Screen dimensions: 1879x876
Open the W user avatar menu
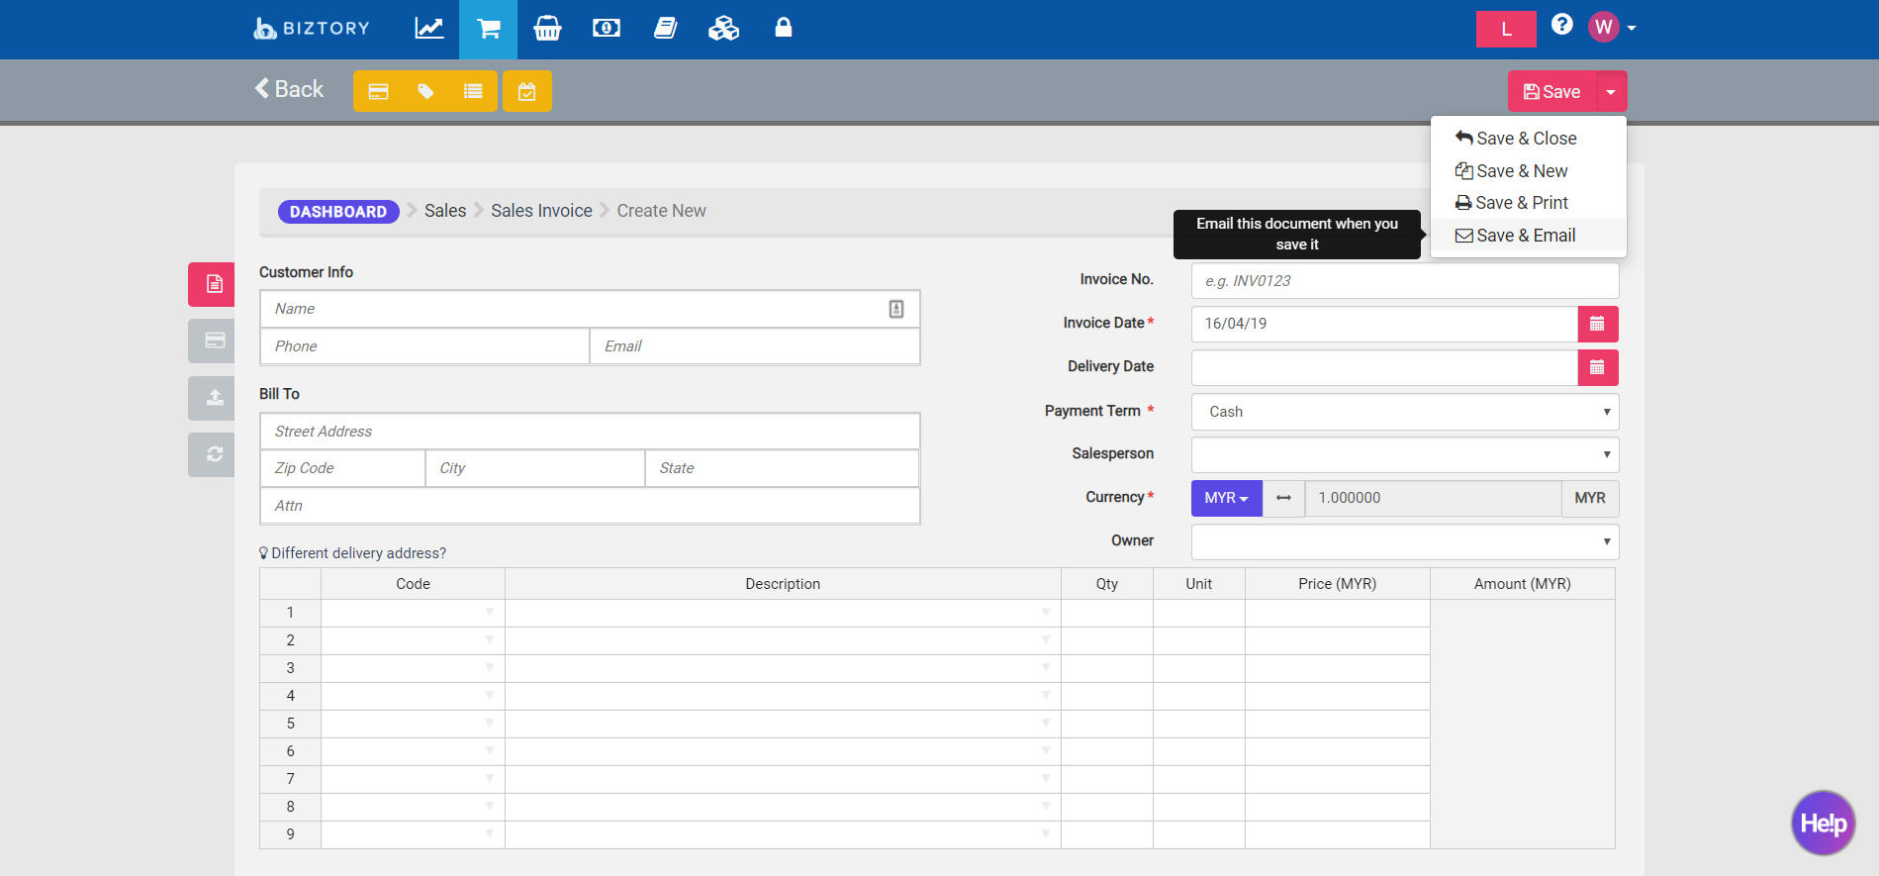[1612, 27]
